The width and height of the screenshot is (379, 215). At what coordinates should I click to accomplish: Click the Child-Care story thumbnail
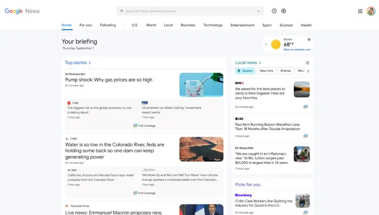click(x=303, y=201)
